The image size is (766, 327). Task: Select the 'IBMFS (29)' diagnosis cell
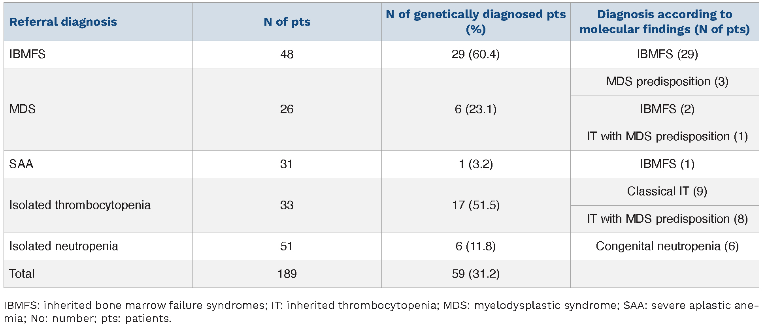[x=667, y=54]
